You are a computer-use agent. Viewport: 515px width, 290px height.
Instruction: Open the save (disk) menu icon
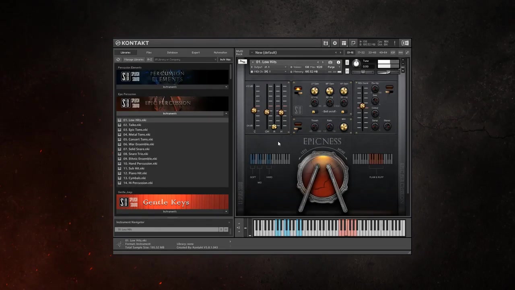click(x=325, y=43)
